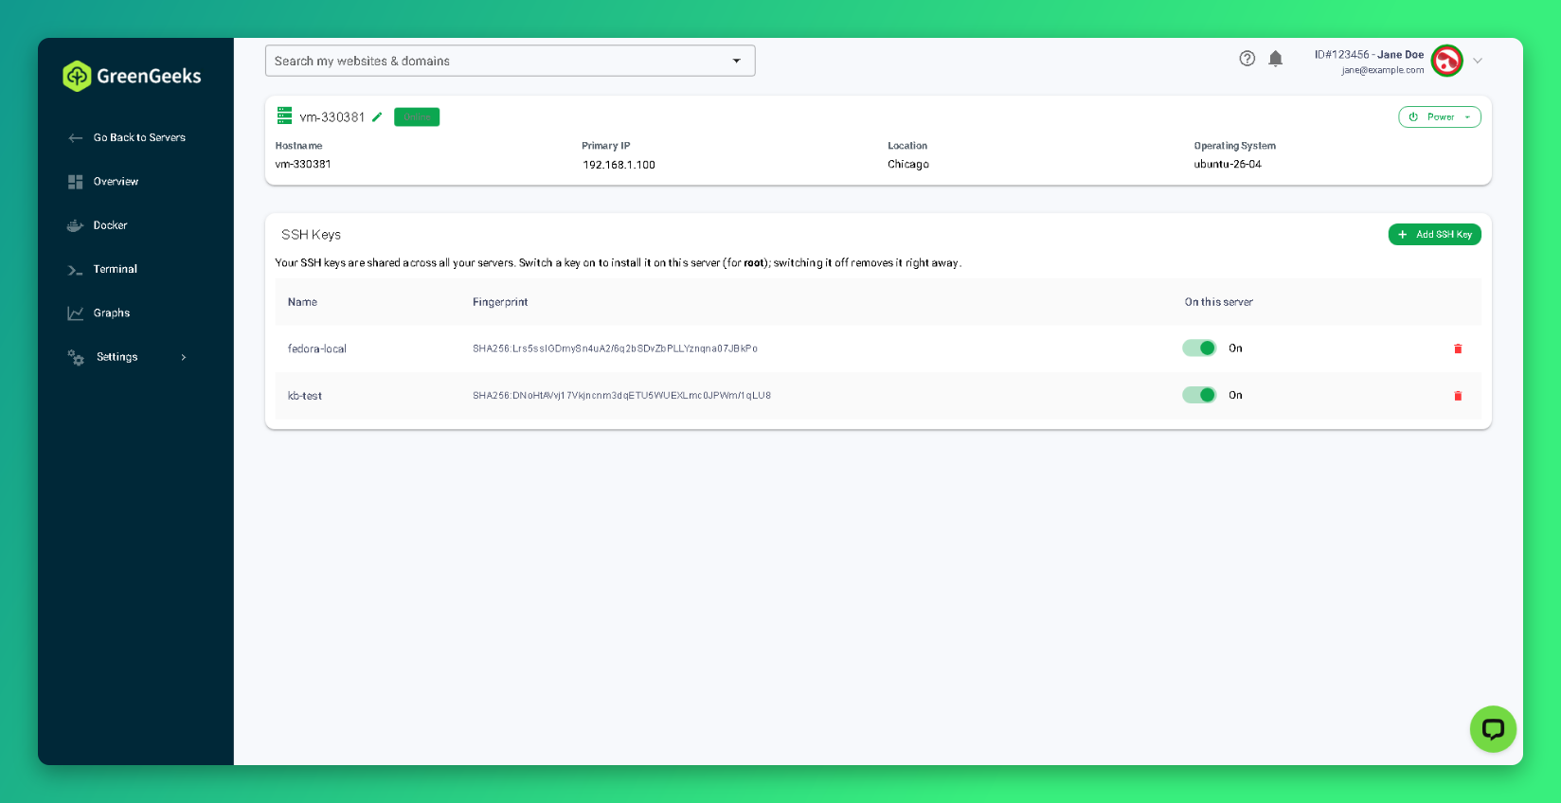This screenshot has width=1561, height=803.
Task: Click the GreenGeeks logo
Action: click(132, 76)
